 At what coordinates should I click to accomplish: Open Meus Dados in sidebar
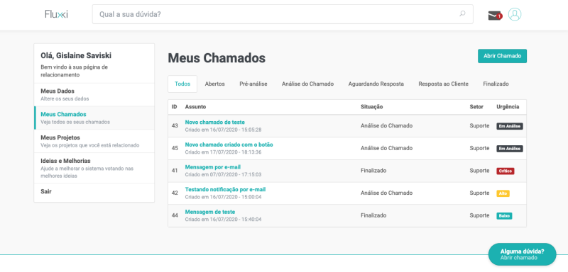[x=94, y=95]
